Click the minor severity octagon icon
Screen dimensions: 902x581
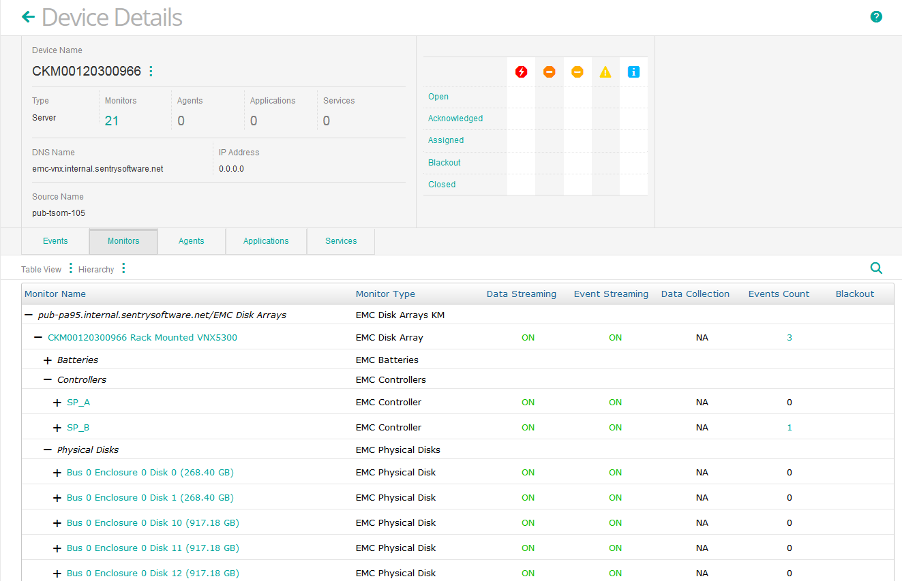coord(577,72)
